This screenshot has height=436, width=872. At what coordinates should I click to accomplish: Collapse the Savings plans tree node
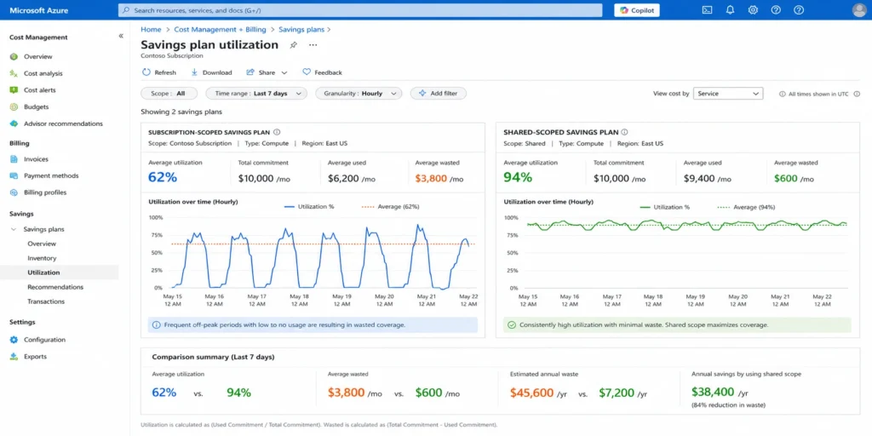point(14,229)
